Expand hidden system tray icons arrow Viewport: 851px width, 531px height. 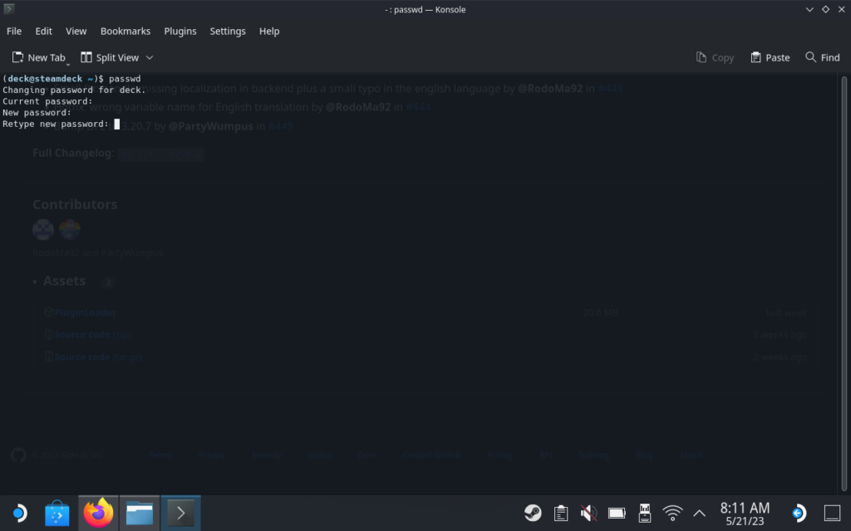point(699,514)
